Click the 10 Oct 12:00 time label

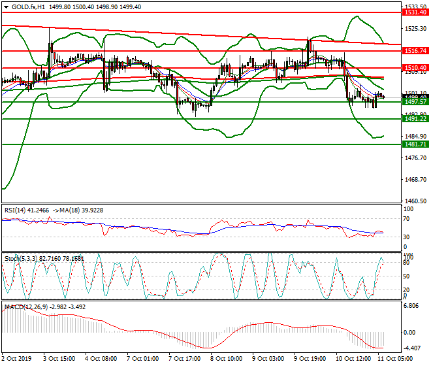pyautogui.click(x=353, y=359)
